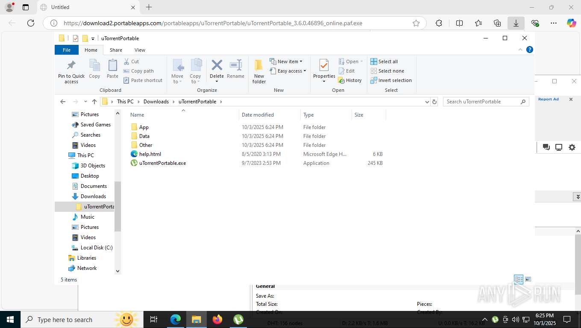Open uTorrent icon in taskbar

tap(238, 319)
